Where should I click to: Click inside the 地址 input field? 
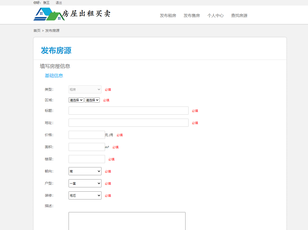coord(128,122)
